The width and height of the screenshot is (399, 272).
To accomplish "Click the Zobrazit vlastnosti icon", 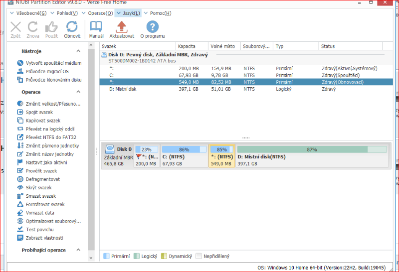I will click(20, 238).
